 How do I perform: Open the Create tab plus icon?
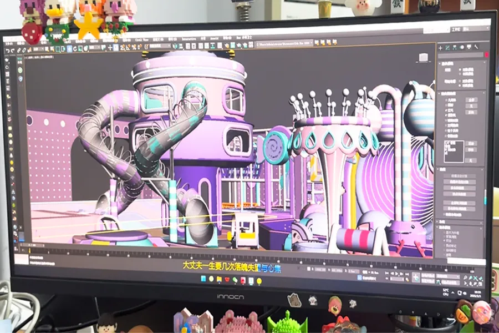440,48
